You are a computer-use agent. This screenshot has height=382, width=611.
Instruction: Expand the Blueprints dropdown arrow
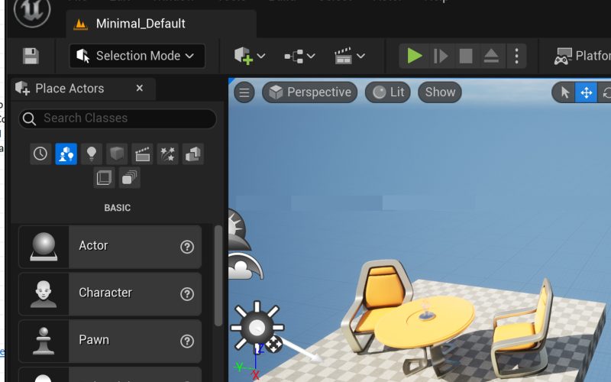click(311, 56)
